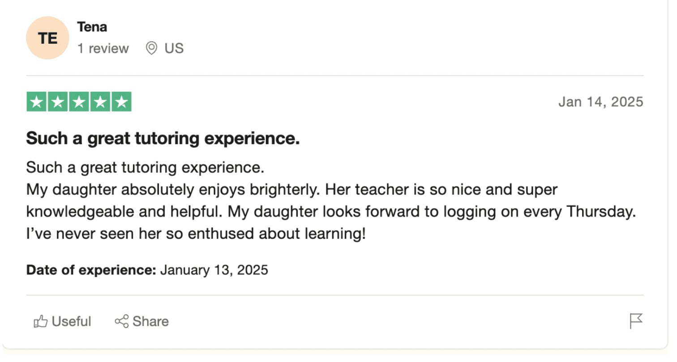Open Tena's reviewer profile

click(x=92, y=26)
